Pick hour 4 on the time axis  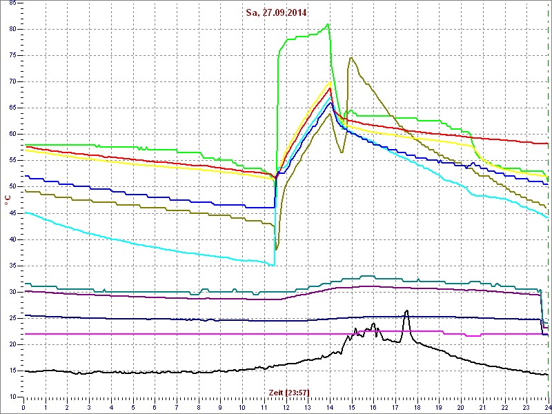(x=111, y=408)
